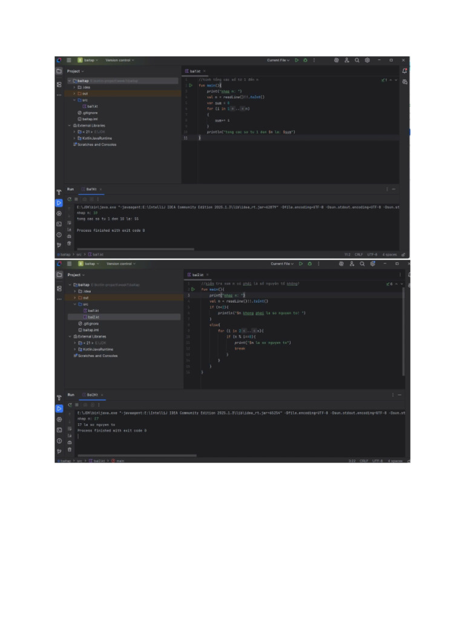The image size is (465, 620).
Task: Run the current file in the bai2.kt window
Action: (301, 264)
